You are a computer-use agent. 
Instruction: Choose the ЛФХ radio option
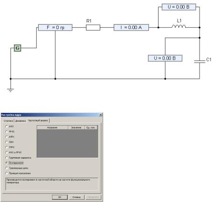tap(7, 147)
